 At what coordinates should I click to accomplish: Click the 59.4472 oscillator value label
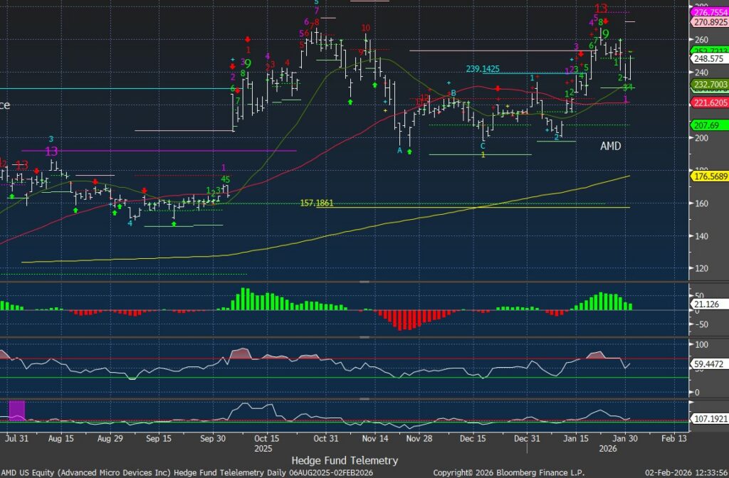[708, 365]
